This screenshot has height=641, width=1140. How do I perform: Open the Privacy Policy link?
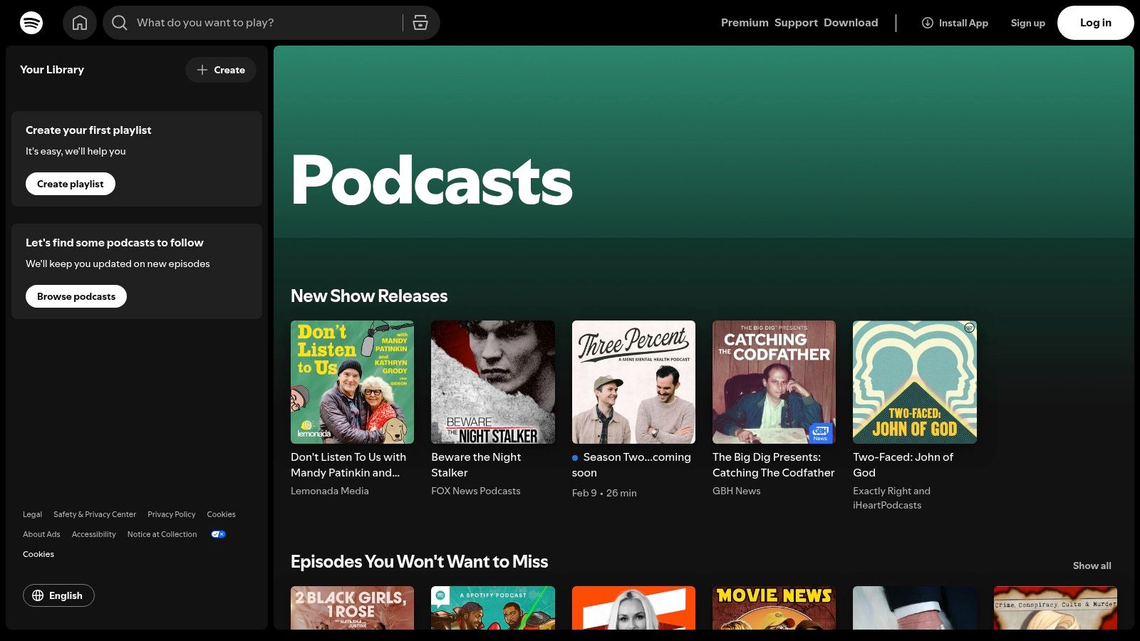click(x=171, y=514)
